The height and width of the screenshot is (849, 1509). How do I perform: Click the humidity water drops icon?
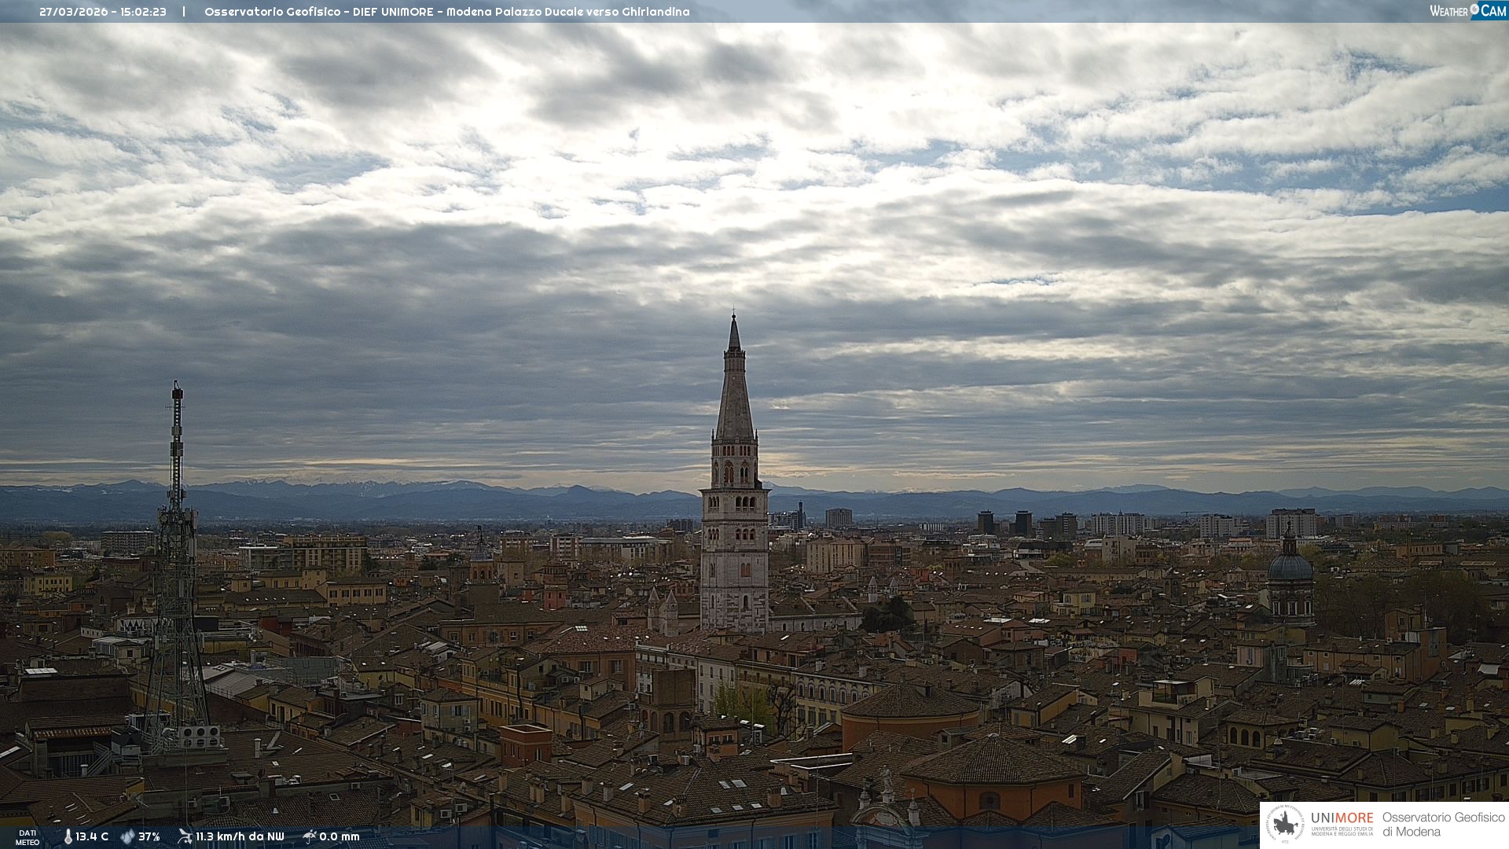pos(127,837)
